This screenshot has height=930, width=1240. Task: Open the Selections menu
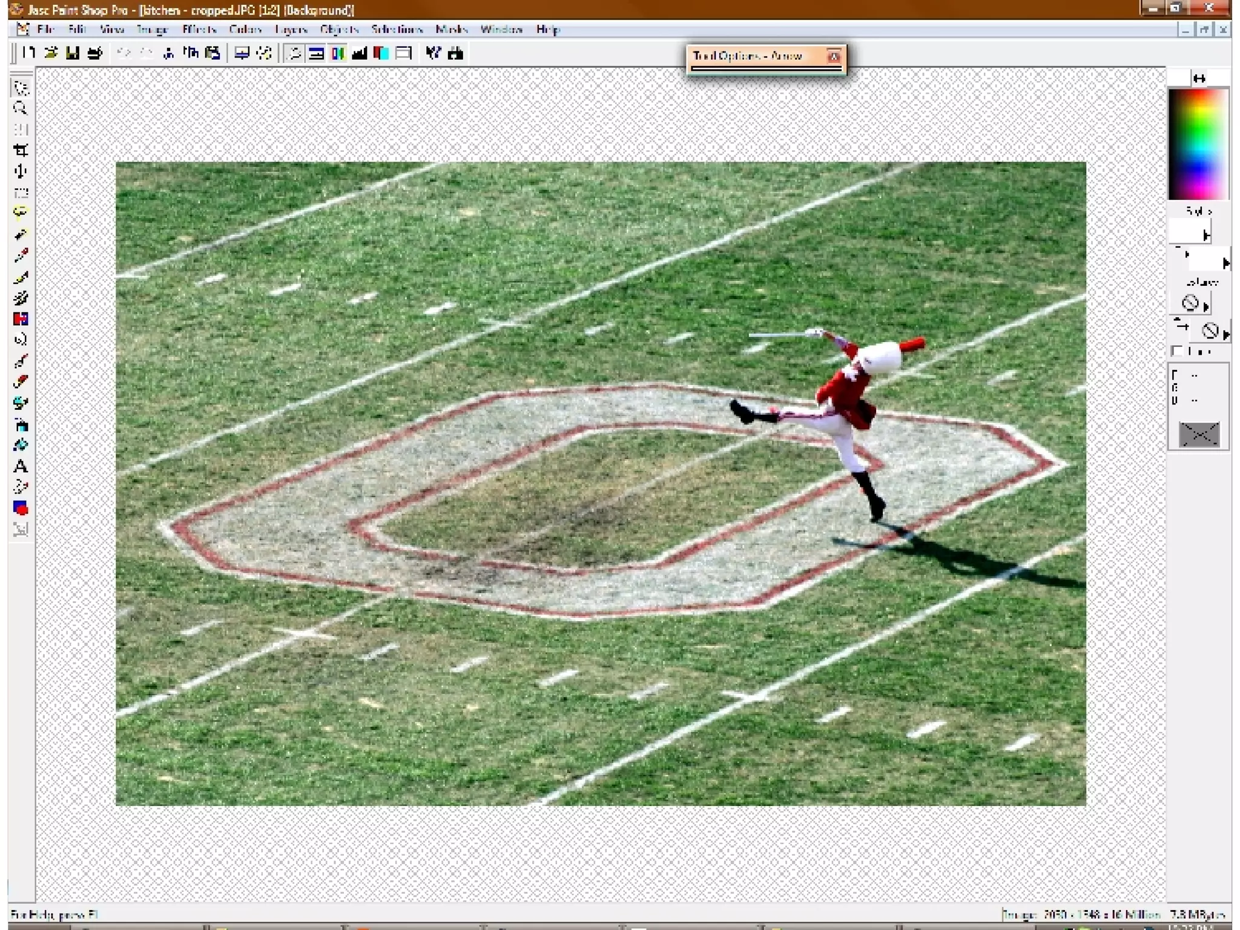click(x=397, y=29)
